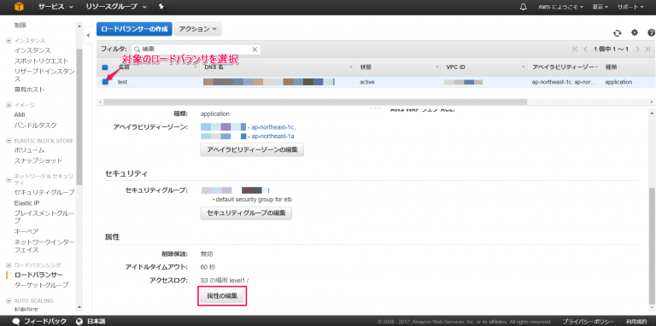
Task: Open the help question mark icon
Action: click(x=652, y=32)
